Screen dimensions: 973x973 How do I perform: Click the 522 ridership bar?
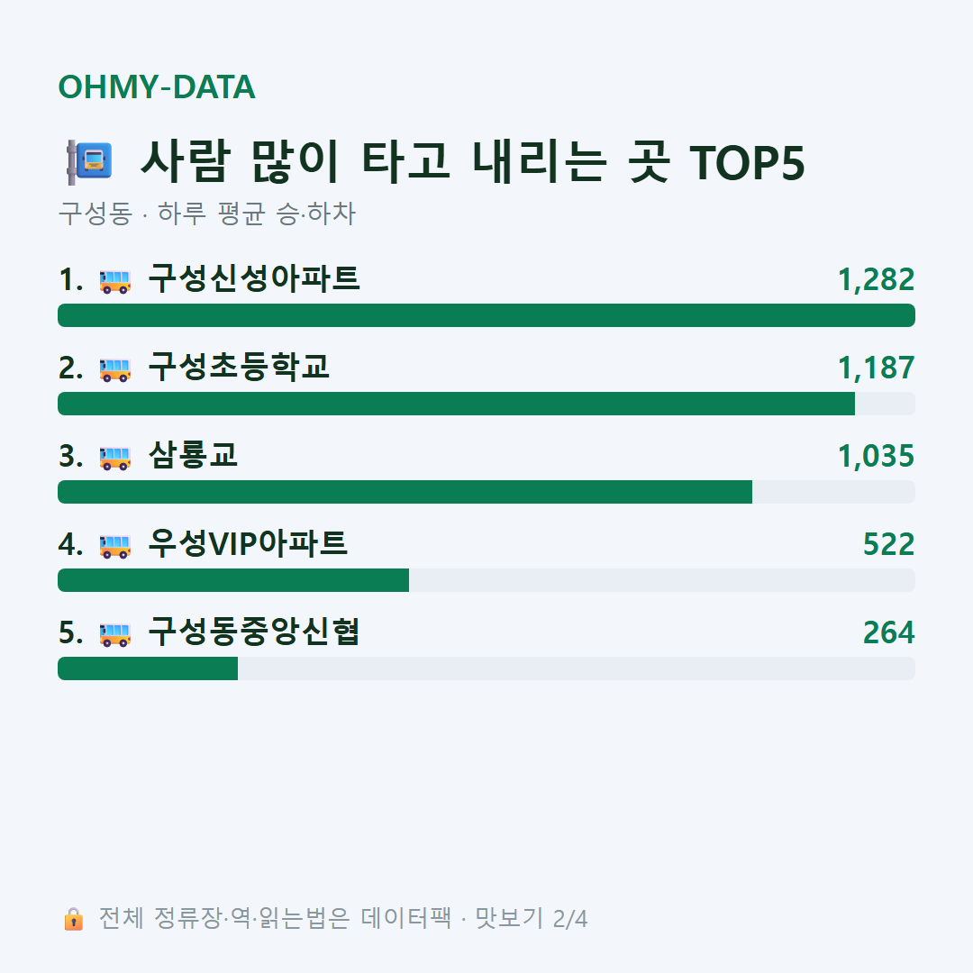[486, 580]
